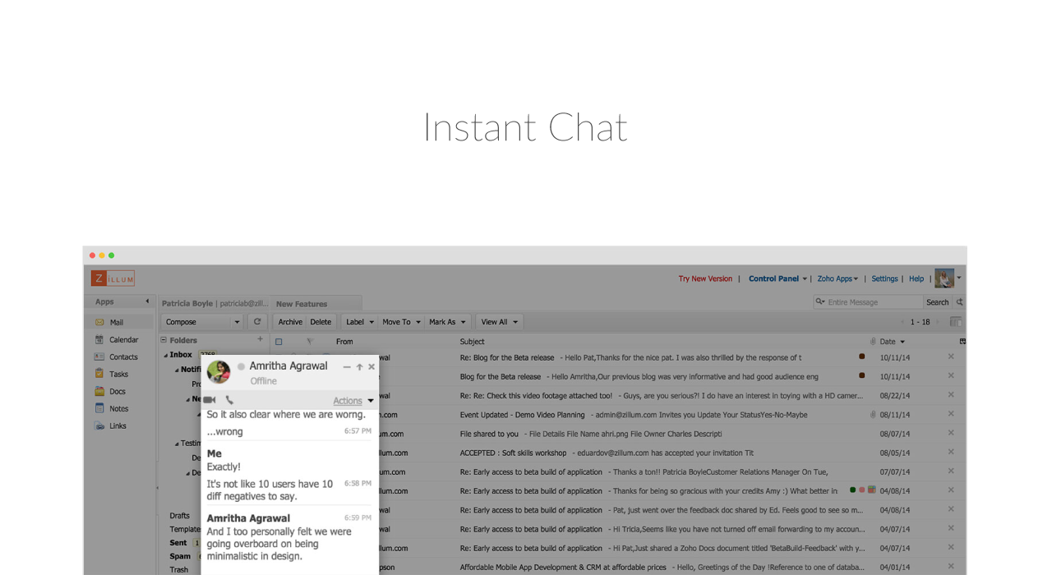The width and height of the screenshot is (1052, 575).
Task: Open email 'Event Updated - Demo Video Planning'
Action: [523, 415]
